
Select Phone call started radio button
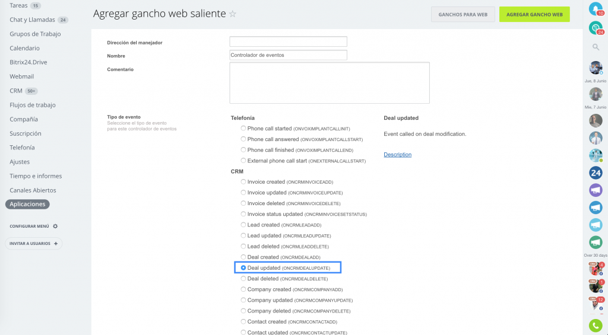pyautogui.click(x=243, y=128)
